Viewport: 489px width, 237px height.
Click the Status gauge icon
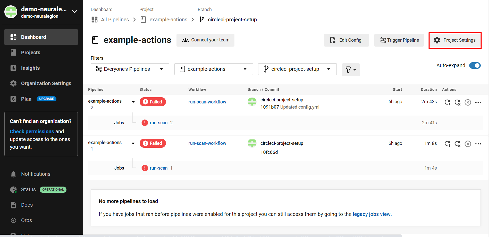pyautogui.click(x=13, y=190)
